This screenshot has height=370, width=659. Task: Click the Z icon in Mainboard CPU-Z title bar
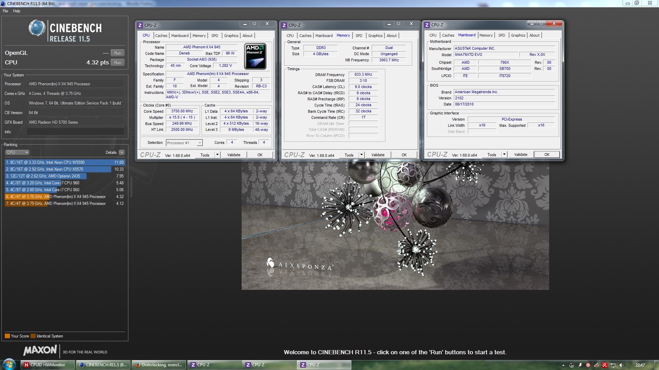427,25
